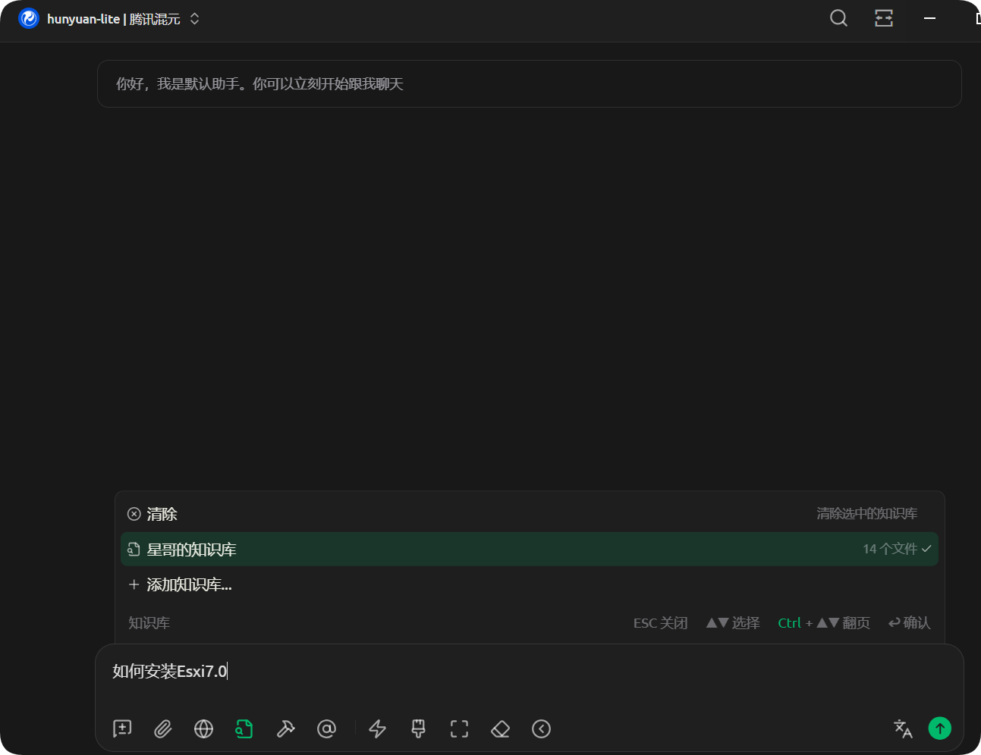Click the 知识库 footer label
Image resolution: width=981 pixels, height=755 pixels.
pyautogui.click(x=149, y=623)
